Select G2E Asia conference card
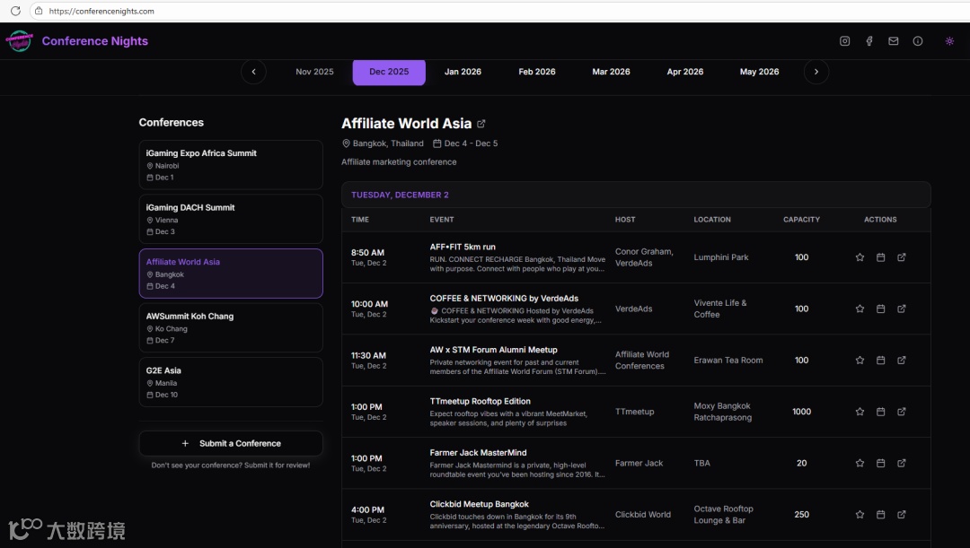Viewport: 970px width, 548px height. tap(231, 382)
